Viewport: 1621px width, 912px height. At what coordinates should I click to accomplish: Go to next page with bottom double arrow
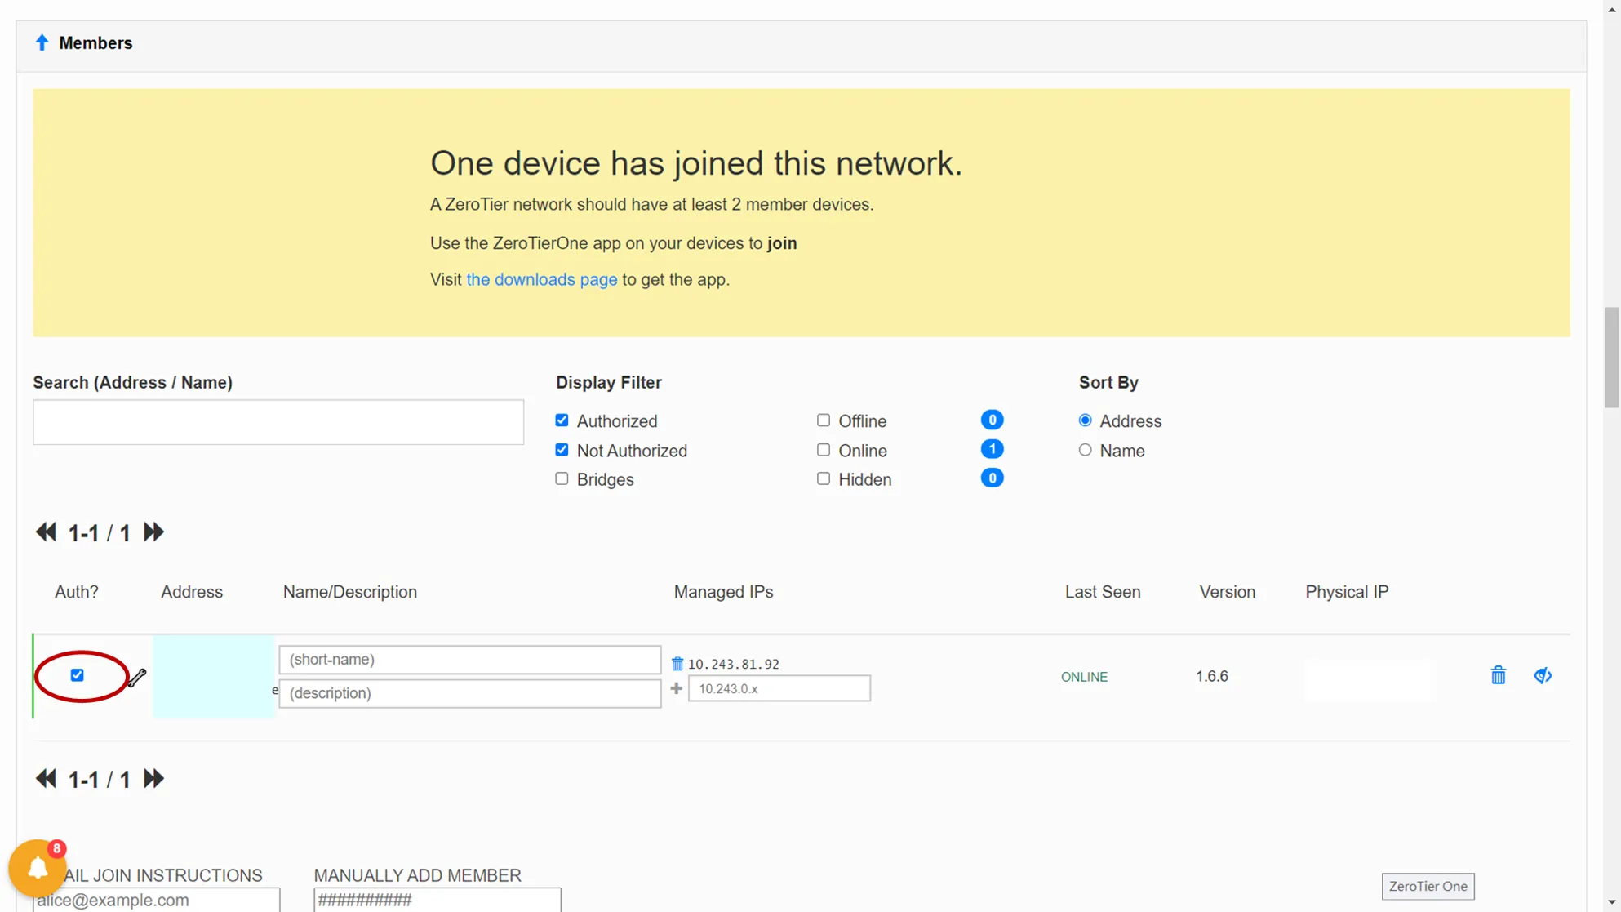pyautogui.click(x=153, y=779)
